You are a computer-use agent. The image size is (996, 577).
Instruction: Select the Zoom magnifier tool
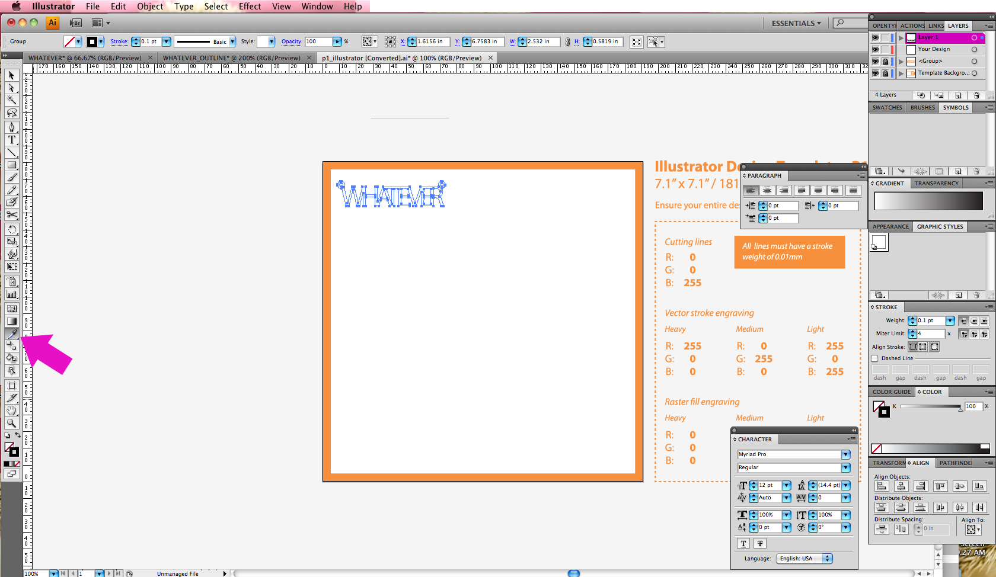tap(11, 423)
